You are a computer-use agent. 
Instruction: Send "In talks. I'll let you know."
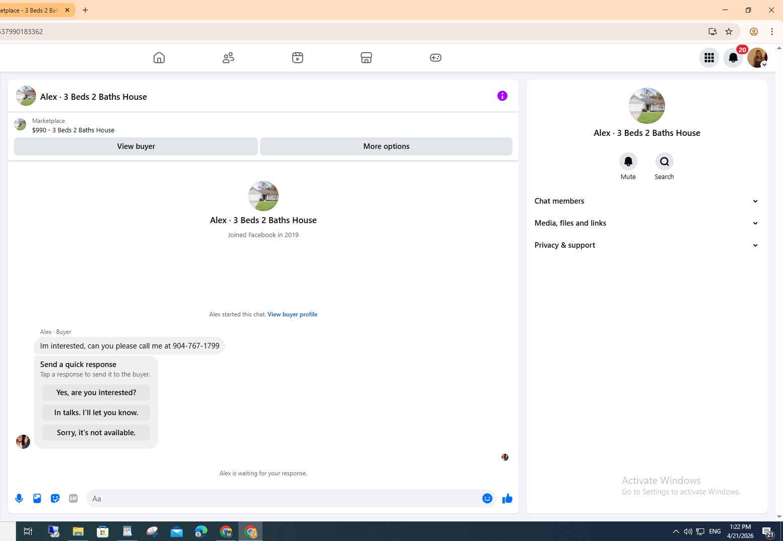tap(96, 413)
